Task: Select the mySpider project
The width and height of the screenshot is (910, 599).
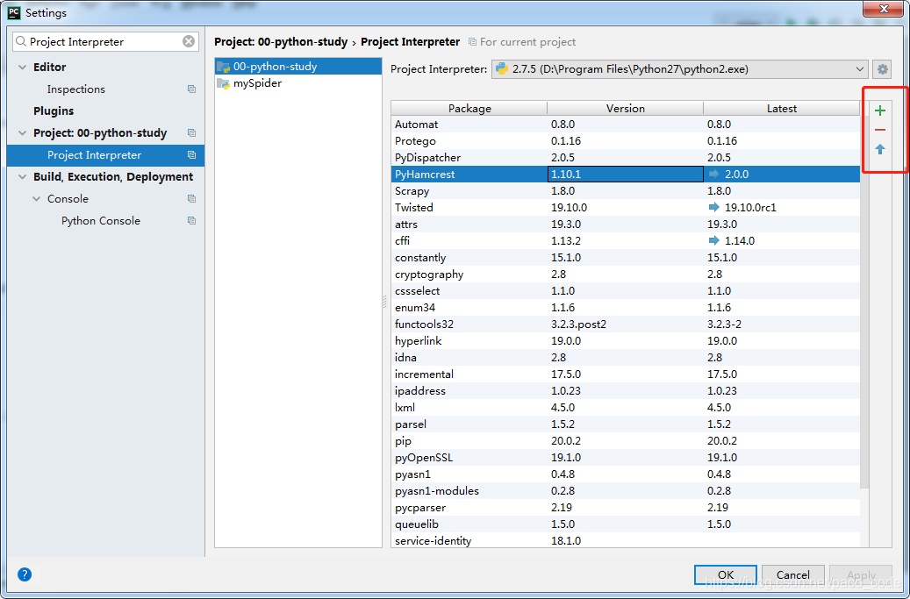Action: (x=297, y=83)
